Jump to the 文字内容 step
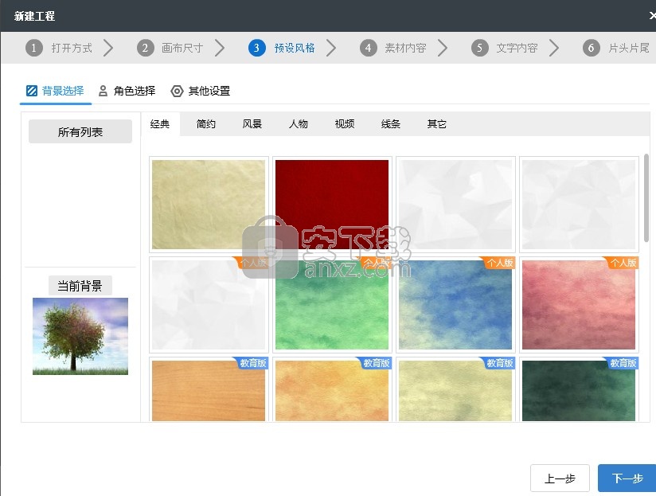The image size is (656, 496). tap(517, 48)
